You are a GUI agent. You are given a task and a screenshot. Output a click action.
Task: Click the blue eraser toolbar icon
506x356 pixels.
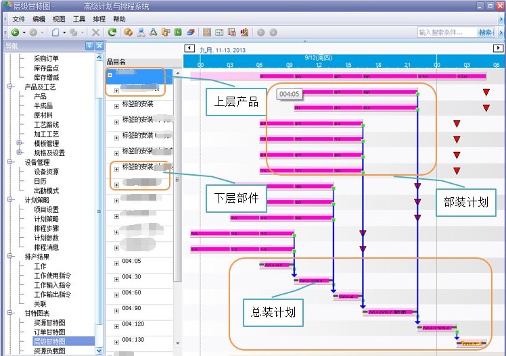point(191,32)
